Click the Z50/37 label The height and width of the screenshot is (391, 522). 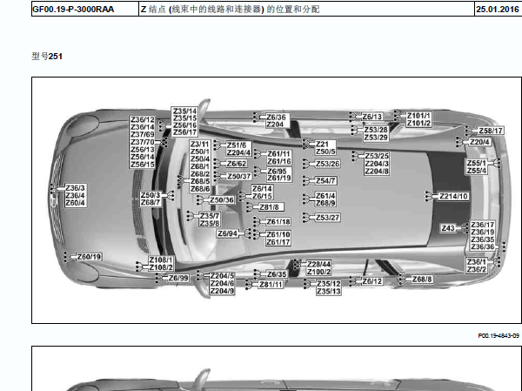[239, 176]
